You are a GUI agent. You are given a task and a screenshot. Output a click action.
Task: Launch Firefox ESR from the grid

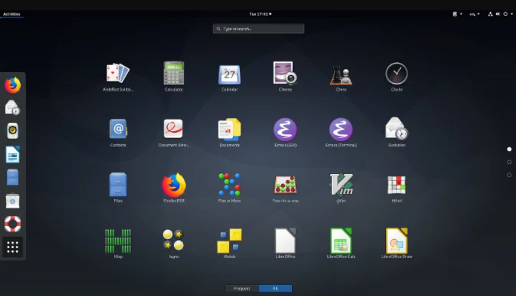[x=174, y=188]
